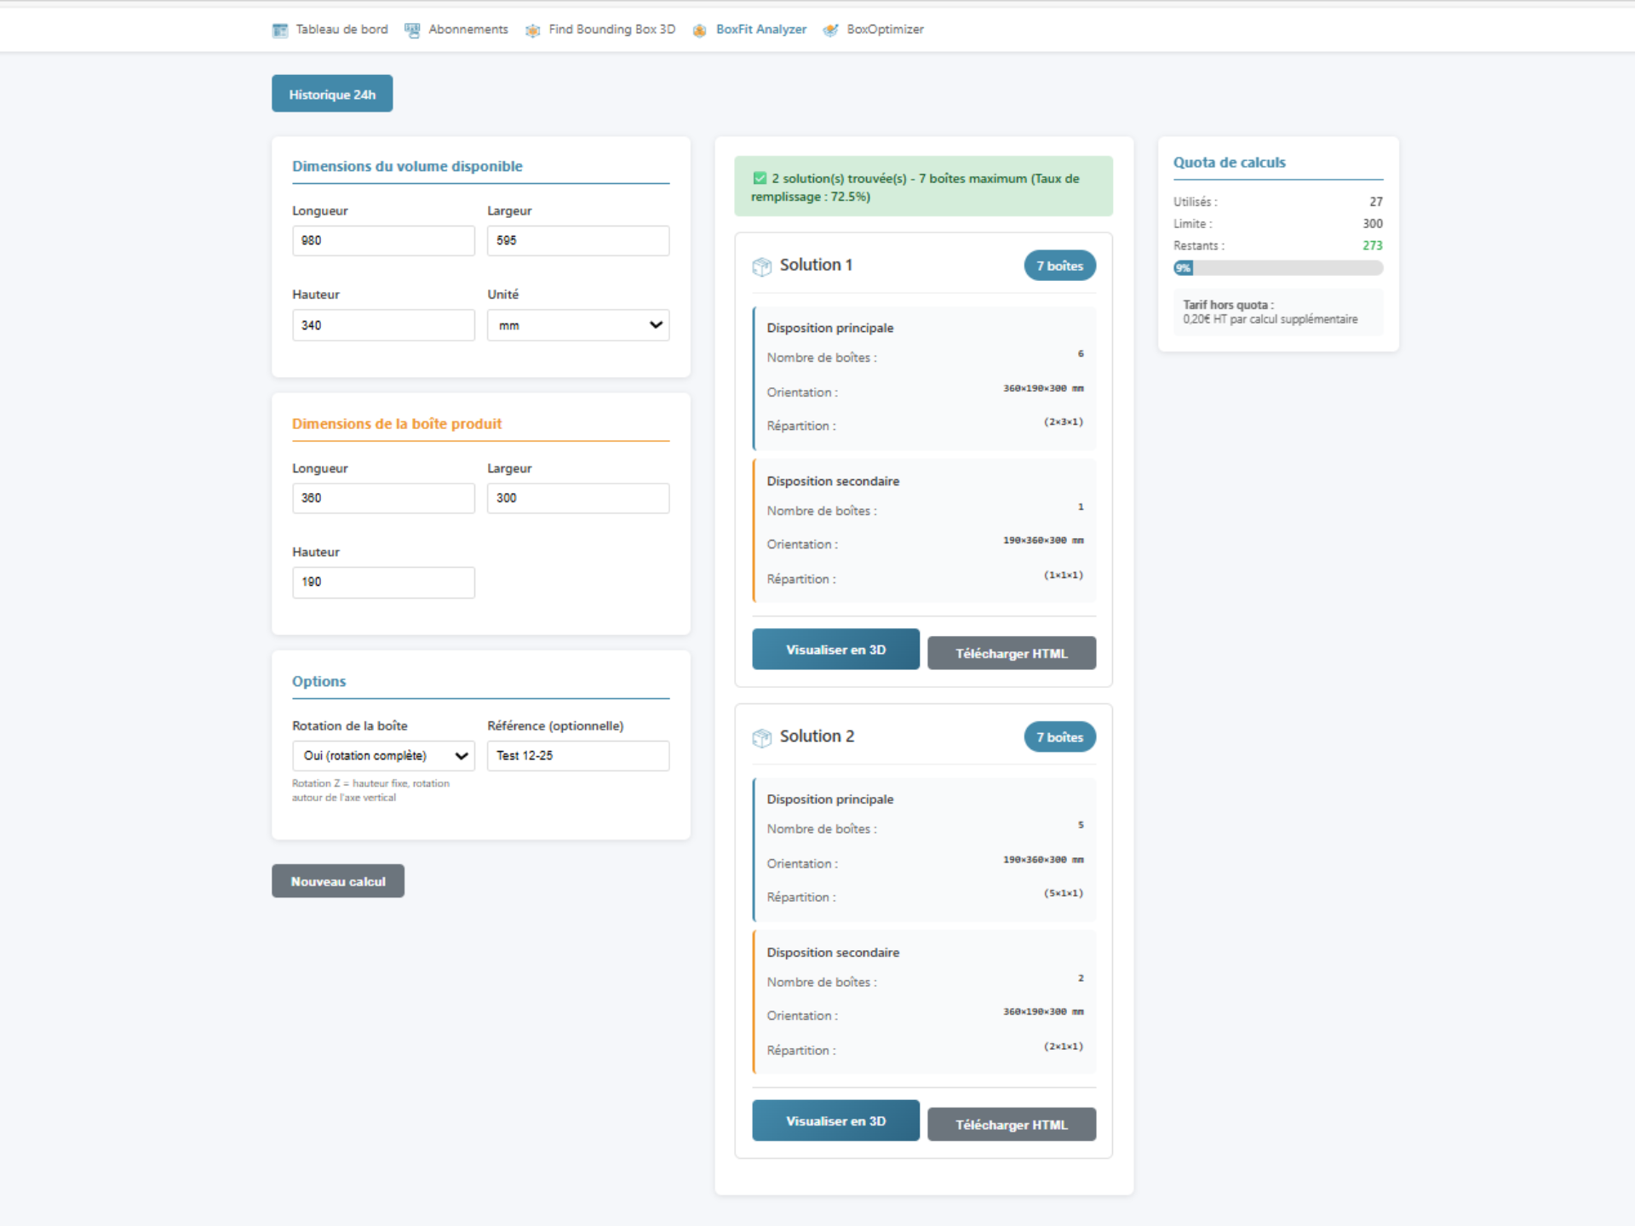Click the Tableau de bord dashboard icon
The width and height of the screenshot is (1635, 1226).
[280, 29]
